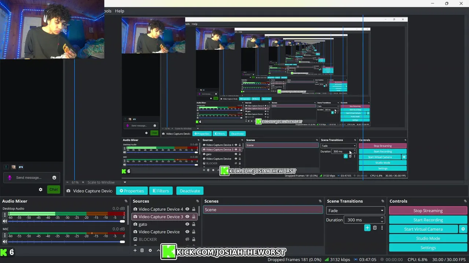The width and height of the screenshot is (469, 263).
Task: Click the Duration 300 ms field
Action: point(362,220)
